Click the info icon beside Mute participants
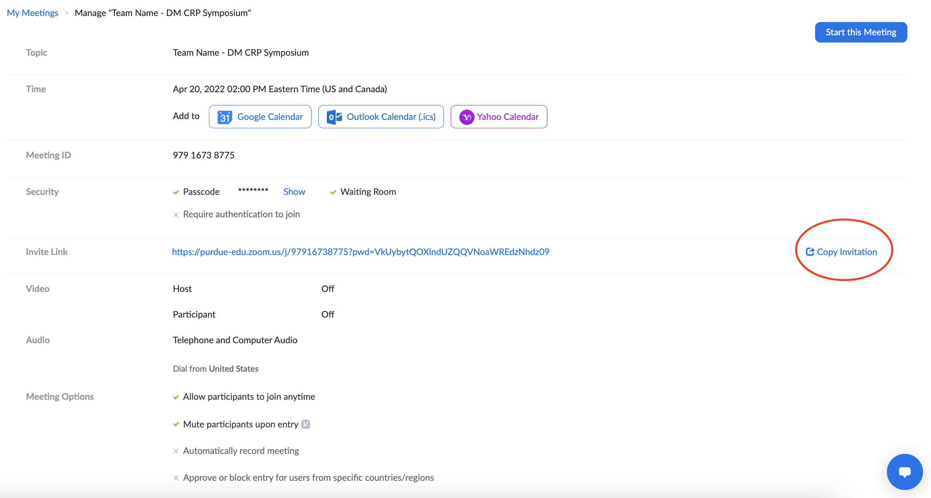 pos(306,424)
